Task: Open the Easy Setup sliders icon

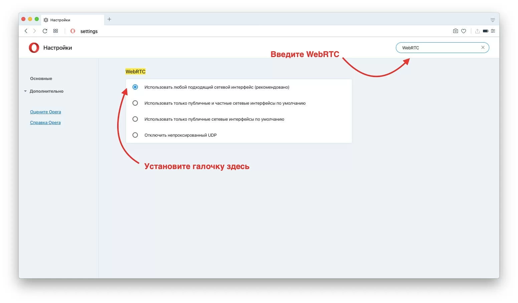Action: (x=493, y=31)
